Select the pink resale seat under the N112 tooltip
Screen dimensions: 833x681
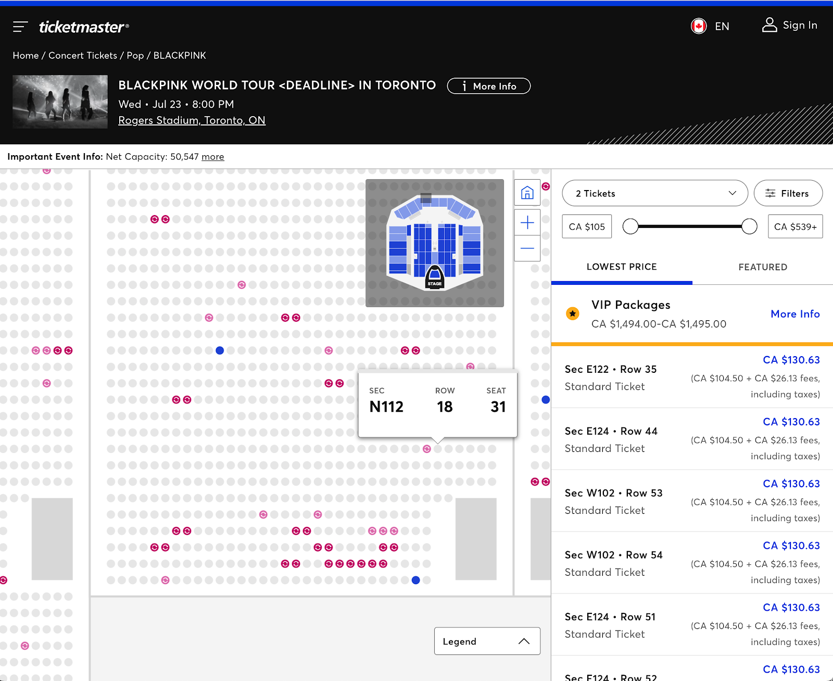(x=427, y=449)
